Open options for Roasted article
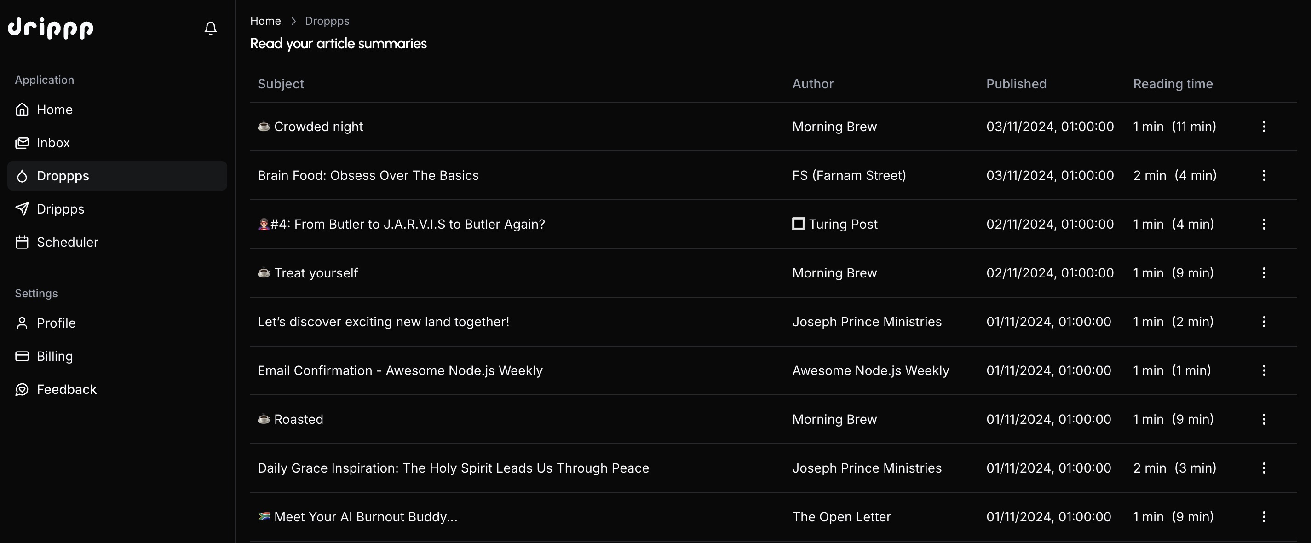This screenshot has width=1311, height=543. point(1264,419)
